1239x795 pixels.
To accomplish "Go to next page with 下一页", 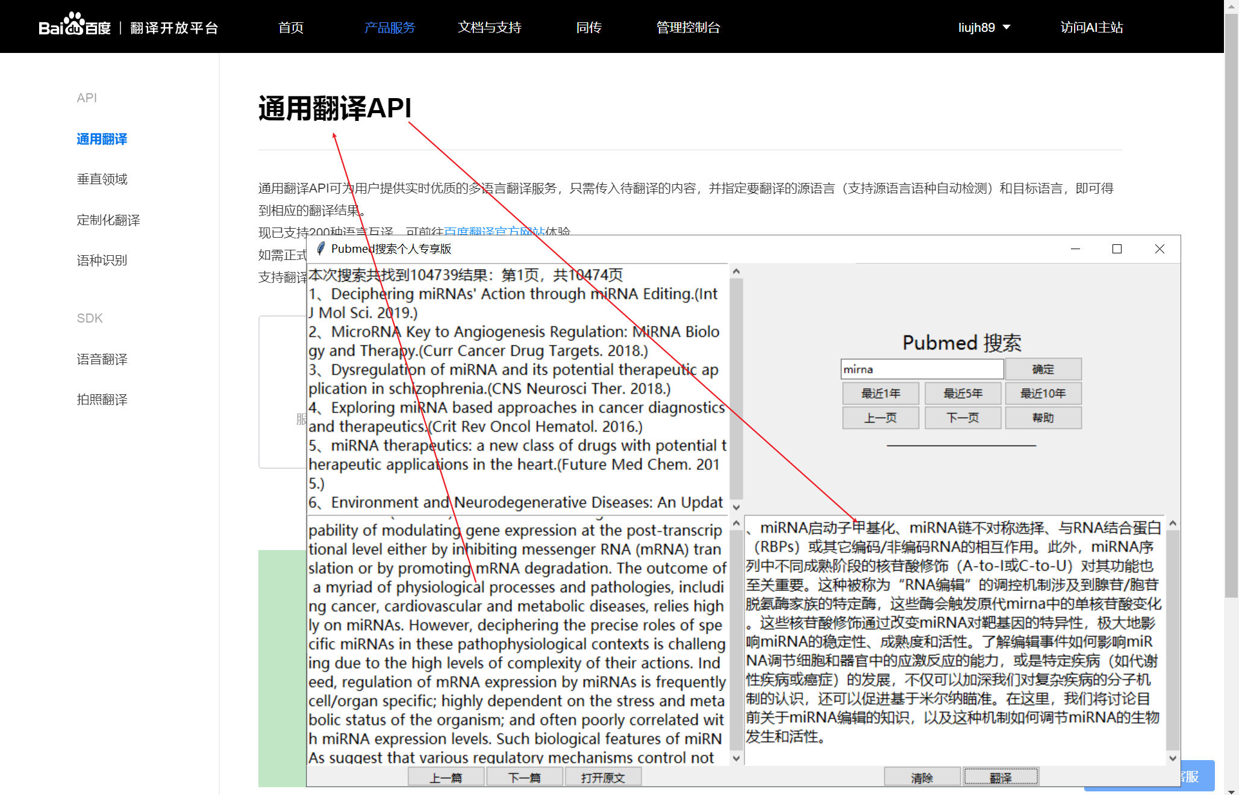I will point(962,417).
